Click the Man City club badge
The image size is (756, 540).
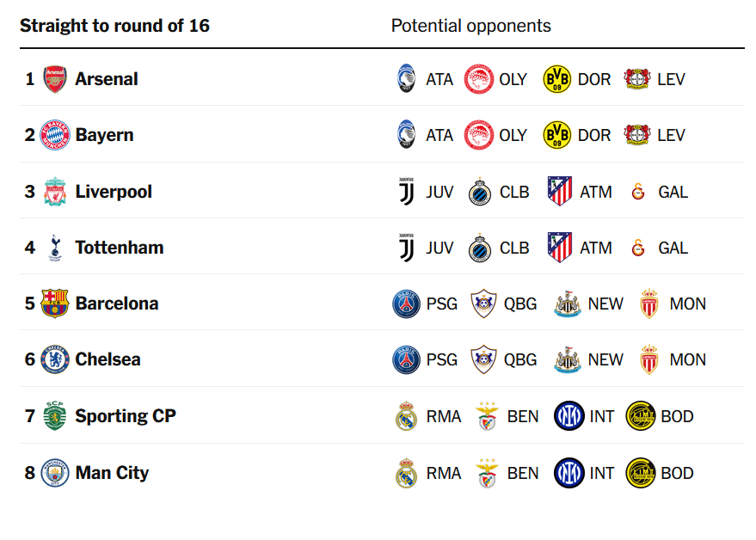[x=55, y=473]
